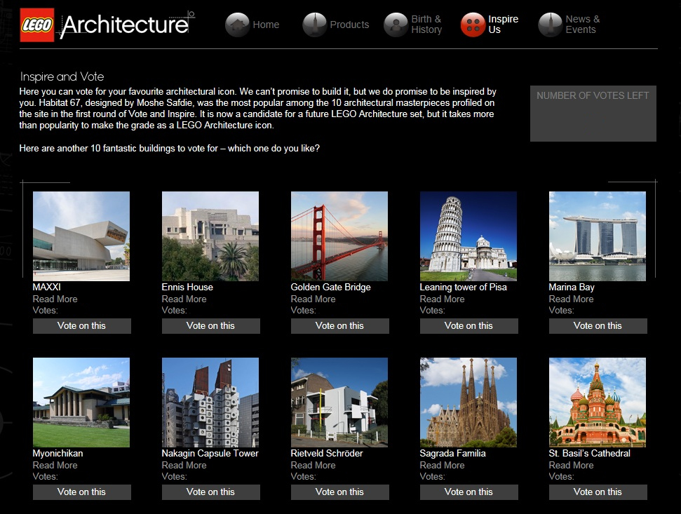Screen dimensions: 681x514
Task: Open Read More for Nakagin Capsule Tower
Action: [184, 465]
